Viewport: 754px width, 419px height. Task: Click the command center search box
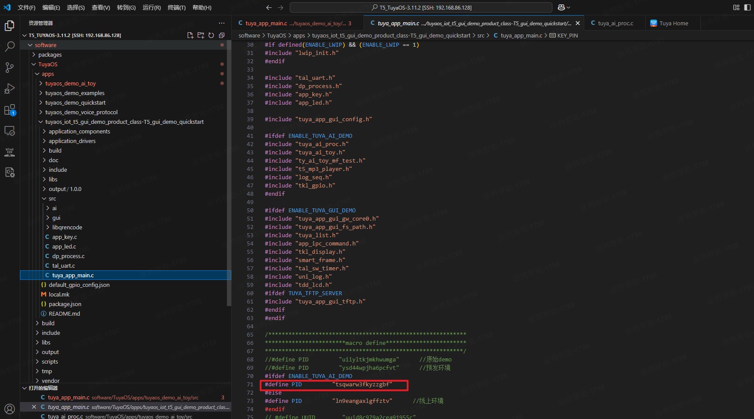[x=421, y=7]
